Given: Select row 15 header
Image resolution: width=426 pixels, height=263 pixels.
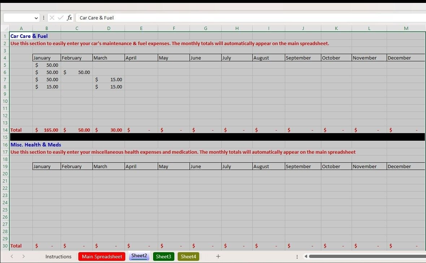Looking at the screenshot, I should [5, 137].
